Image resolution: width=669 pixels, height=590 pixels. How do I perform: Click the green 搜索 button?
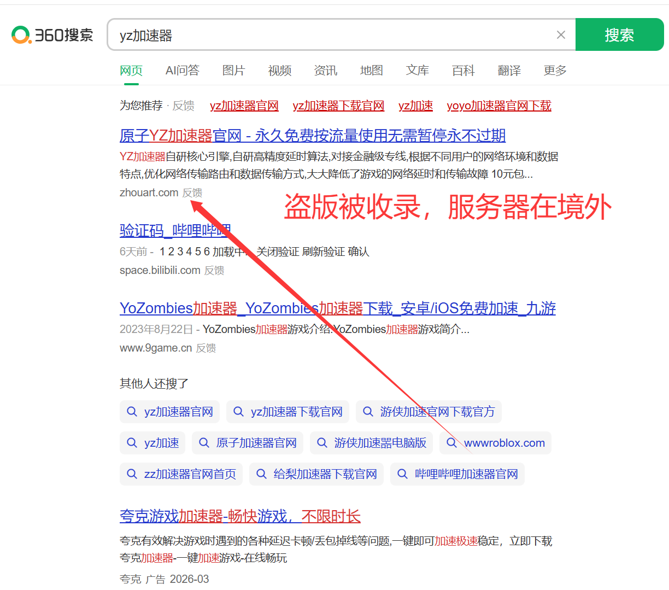pos(619,34)
